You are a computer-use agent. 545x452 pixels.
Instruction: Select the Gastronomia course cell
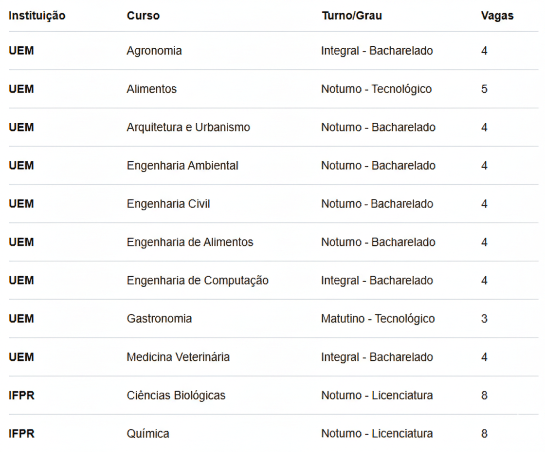159,319
